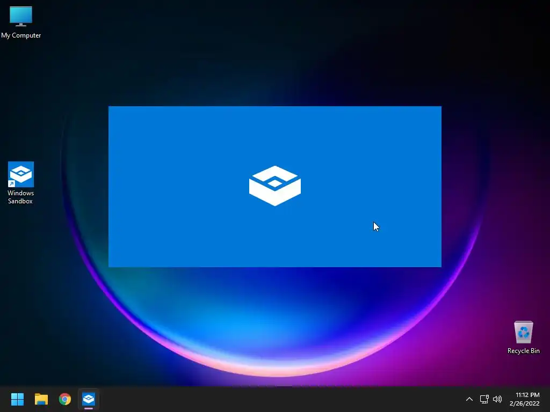Viewport: 550px width, 412px height.
Task: Click the Windows Sandbox taskbar button
Action: point(89,399)
